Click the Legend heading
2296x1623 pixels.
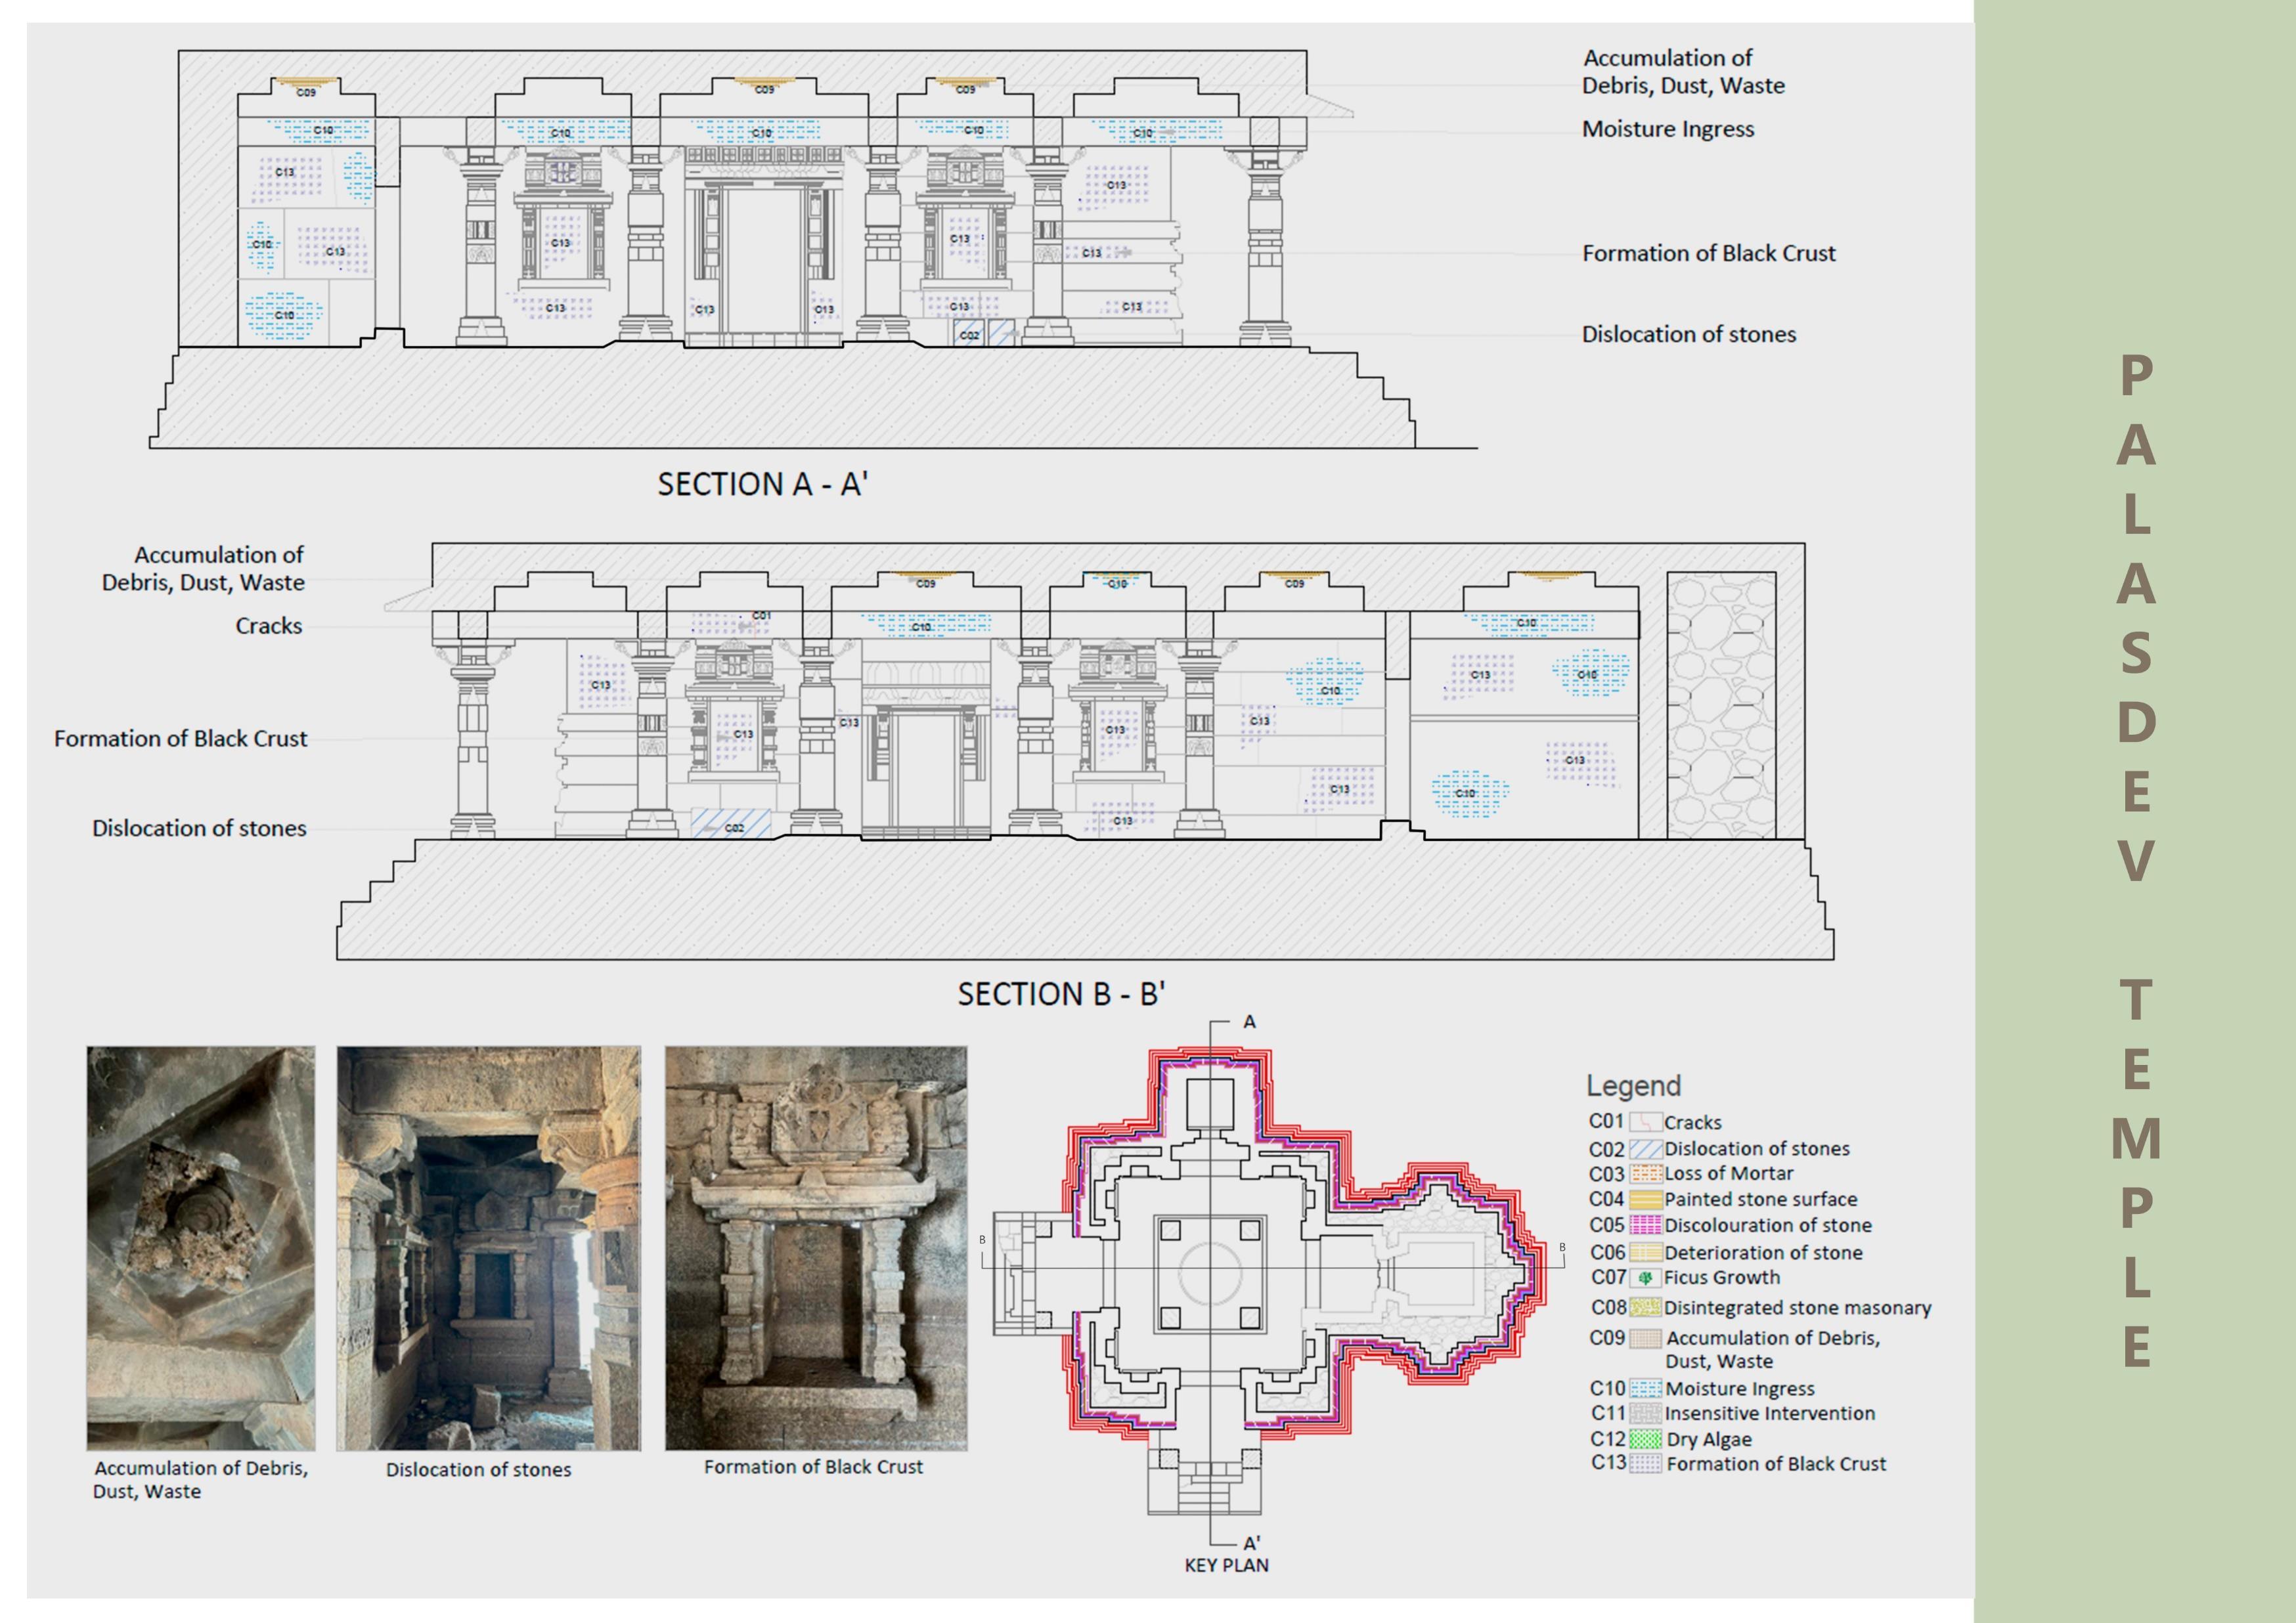pos(1633,1086)
